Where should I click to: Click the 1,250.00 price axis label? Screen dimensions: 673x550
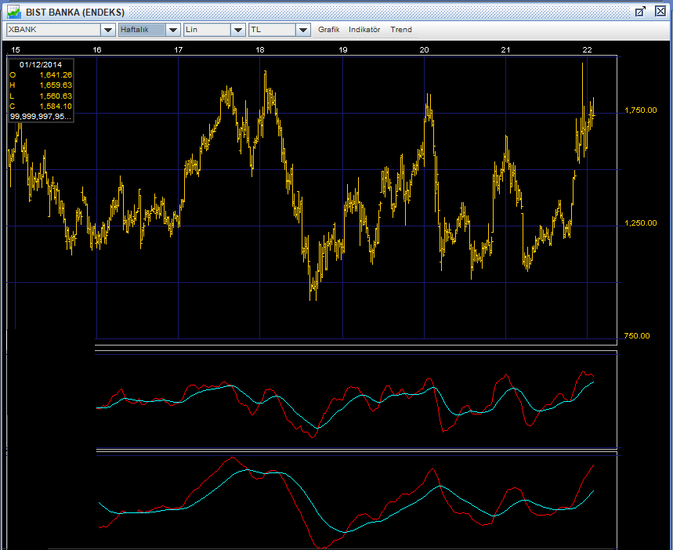pyautogui.click(x=640, y=223)
